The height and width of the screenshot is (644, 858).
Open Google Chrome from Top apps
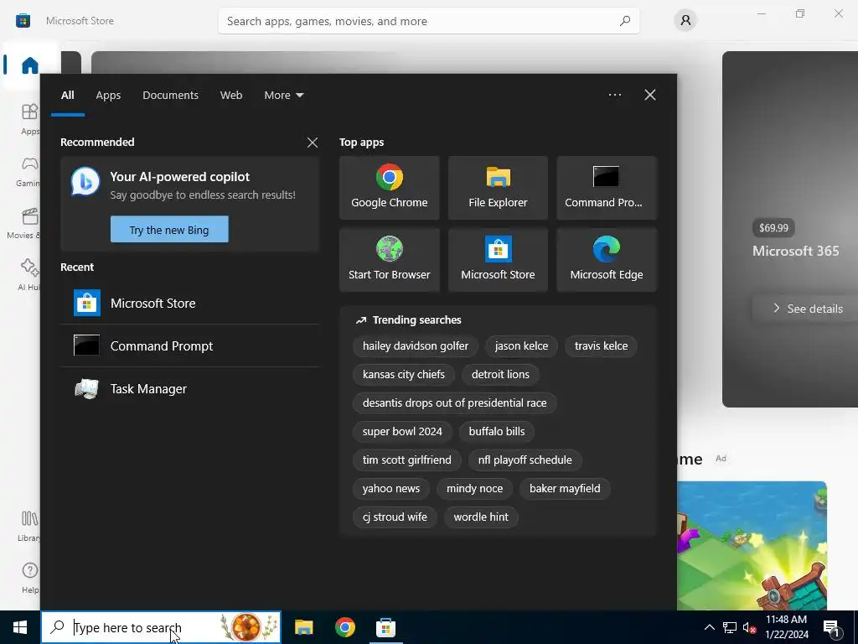coord(389,188)
